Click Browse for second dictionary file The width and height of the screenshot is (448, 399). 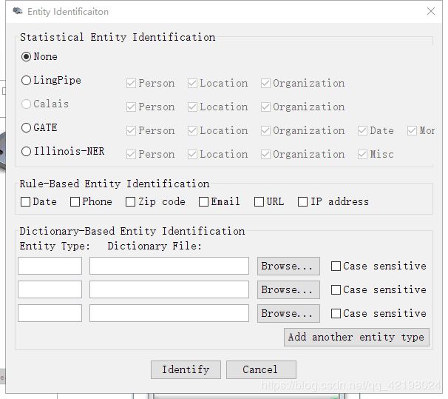288,289
